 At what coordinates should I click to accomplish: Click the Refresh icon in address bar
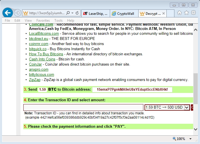pyautogui.click(x=77, y=13)
